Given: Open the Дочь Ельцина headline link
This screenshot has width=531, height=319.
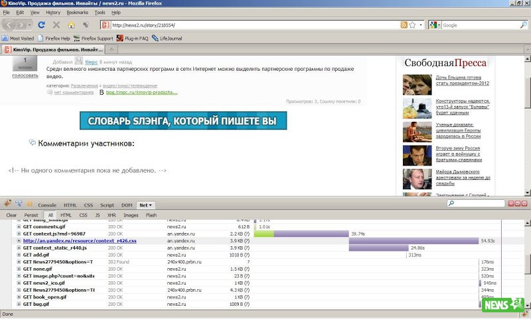Looking at the screenshot, I should click(462, 80).
